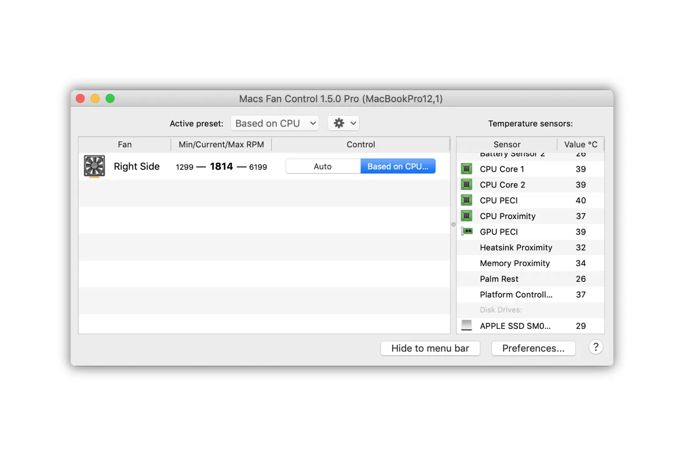Select the CPU Proximity sensor row
The width and height of the screenshot is (684, 456).
530,216
